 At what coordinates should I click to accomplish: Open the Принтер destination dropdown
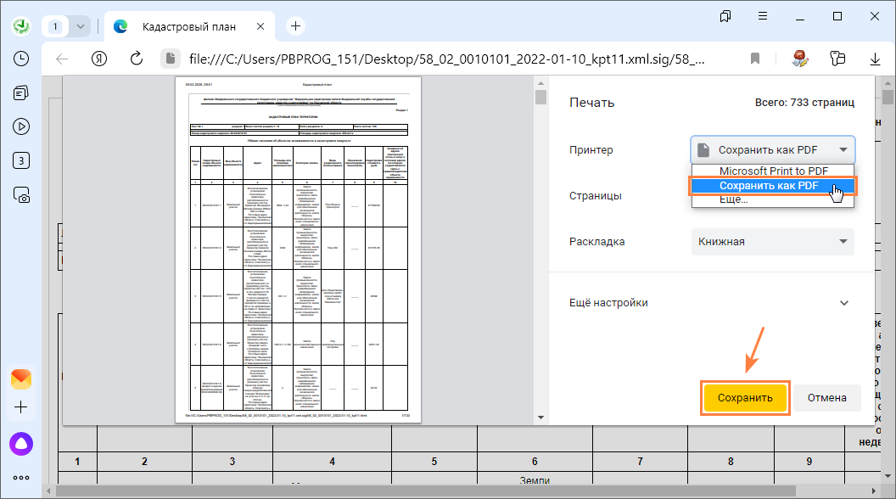[x=772, y=150]
